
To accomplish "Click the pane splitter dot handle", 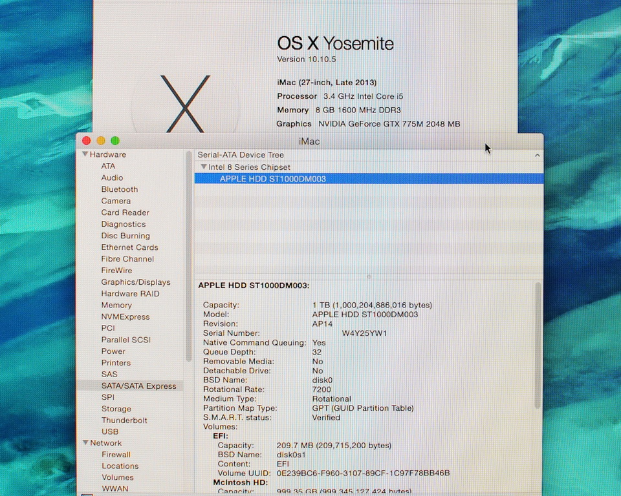I will [369, 277].
